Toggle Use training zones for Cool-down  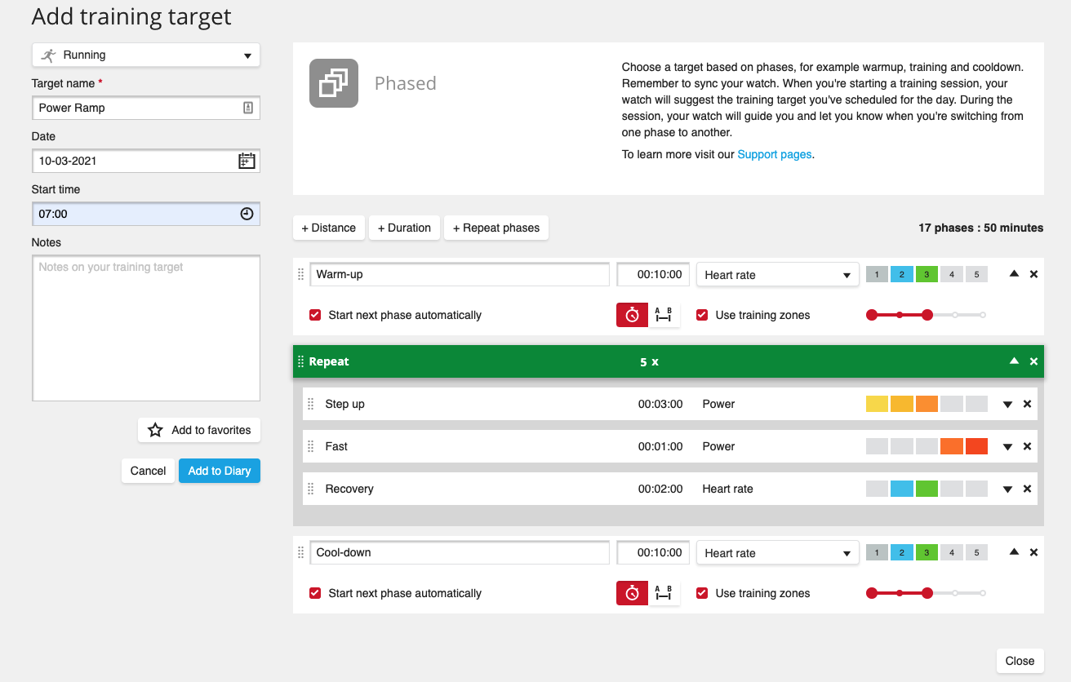tap(702, 593)
